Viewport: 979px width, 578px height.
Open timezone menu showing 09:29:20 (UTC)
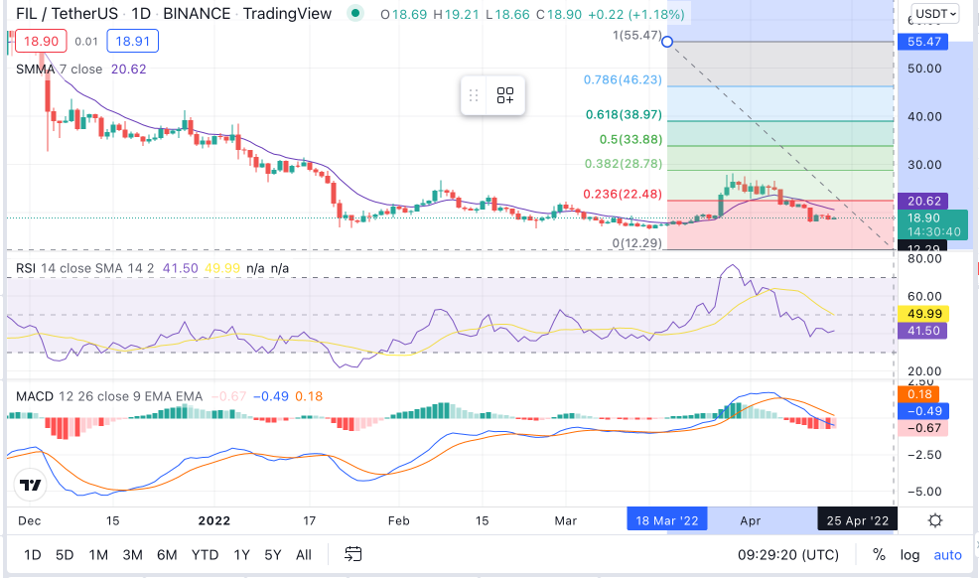click(x=788, y=555)
